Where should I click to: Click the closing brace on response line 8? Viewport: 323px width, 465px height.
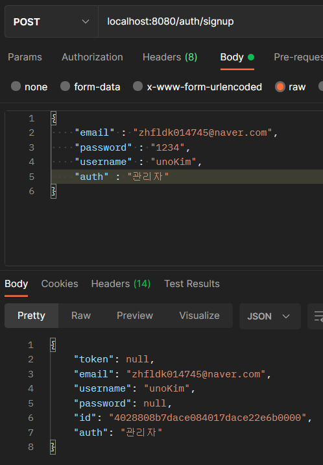pos(53,447)
